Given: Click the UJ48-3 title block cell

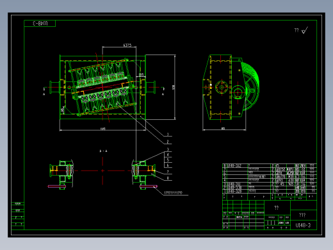Looking at the screenshot, I should click(304, 225).
